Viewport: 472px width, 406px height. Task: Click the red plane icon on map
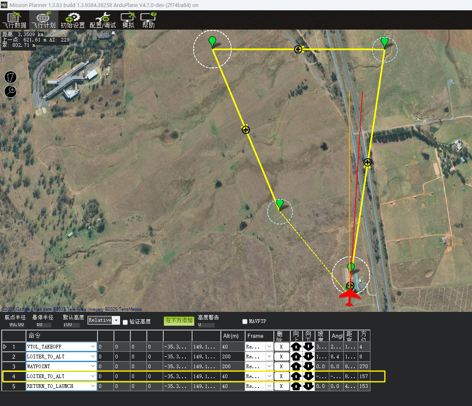[349, 297]
